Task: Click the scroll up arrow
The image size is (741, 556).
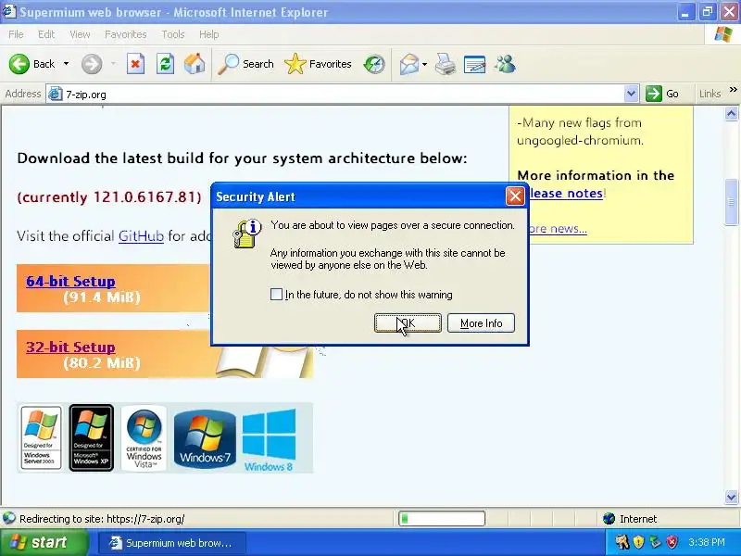Action: pos(731,113)
